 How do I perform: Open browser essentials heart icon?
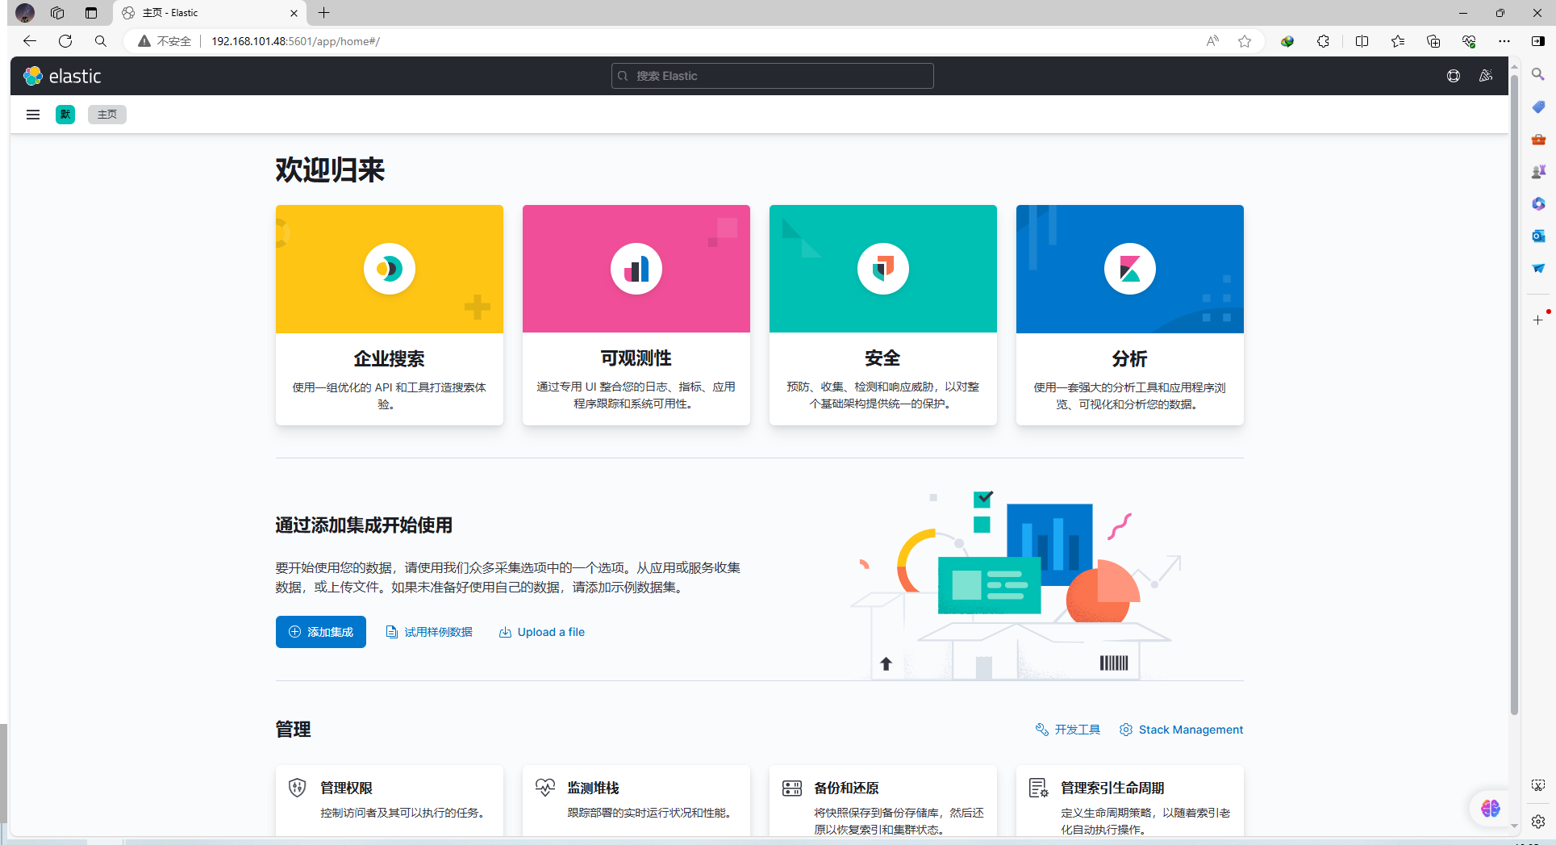(1469, 41)
